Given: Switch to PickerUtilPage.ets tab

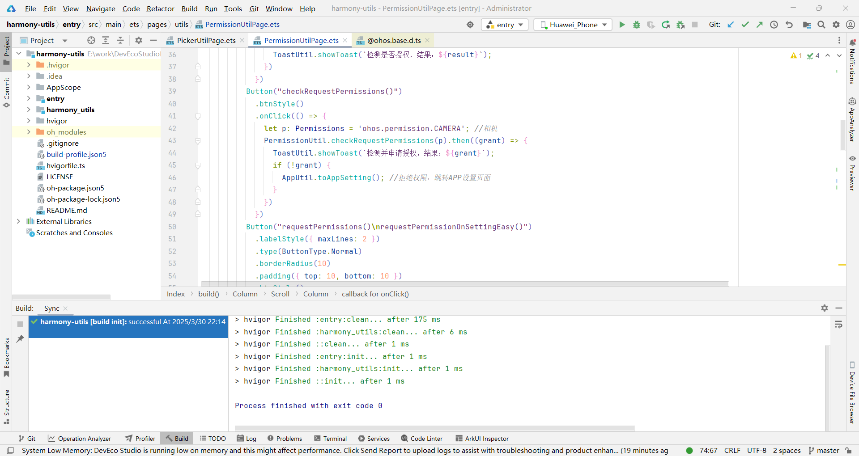Looking at the screenshot, I should point(206,41).
